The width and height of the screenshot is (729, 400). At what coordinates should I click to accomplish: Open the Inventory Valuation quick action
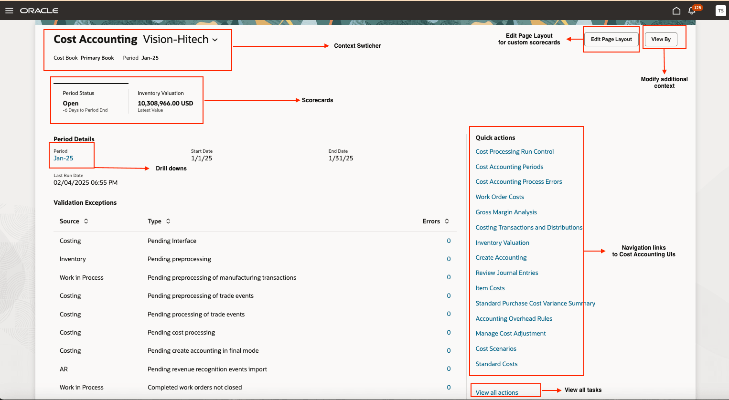coord(503,242)
